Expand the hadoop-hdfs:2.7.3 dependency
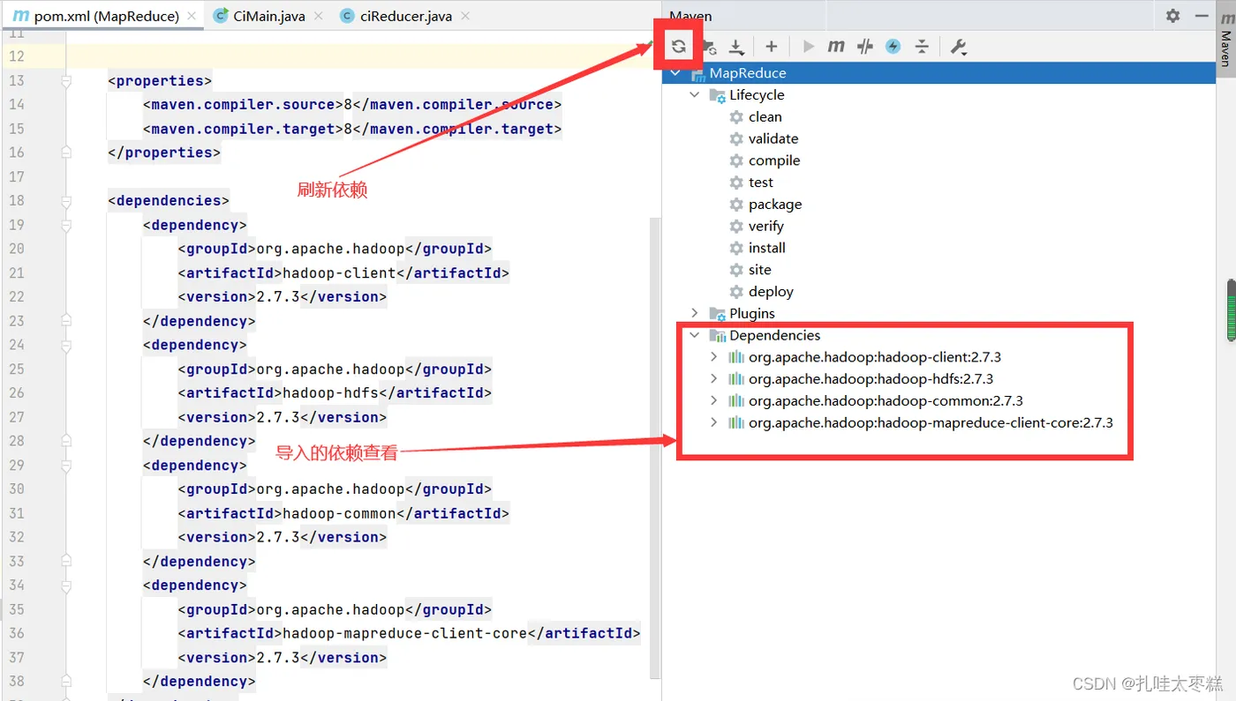Image resolution: width=1236 pixels, height=701 pixels. click(x=714, y=378)
